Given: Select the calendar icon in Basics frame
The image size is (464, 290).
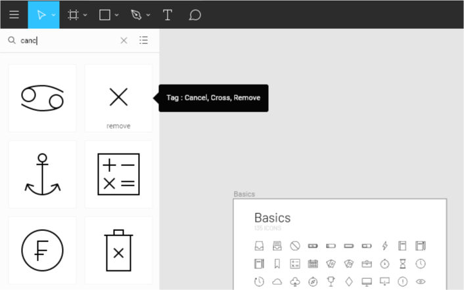Looking at the screenshot, I should point(313,264).
